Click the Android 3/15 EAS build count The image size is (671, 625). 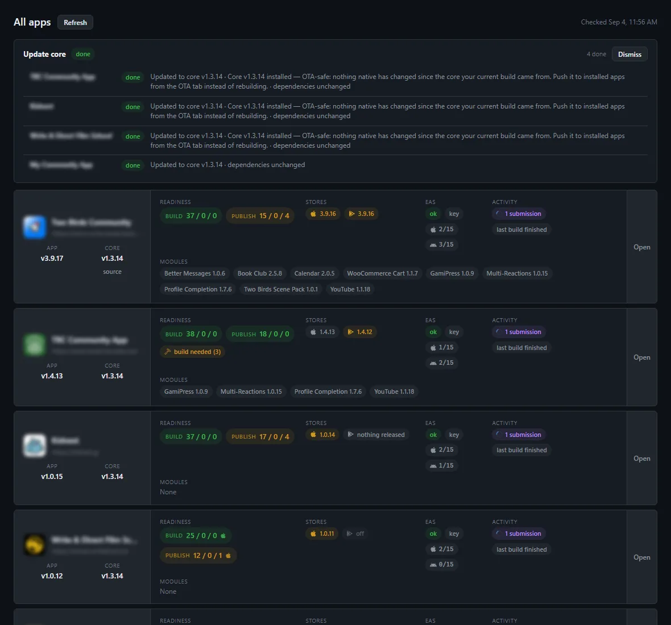442,244
